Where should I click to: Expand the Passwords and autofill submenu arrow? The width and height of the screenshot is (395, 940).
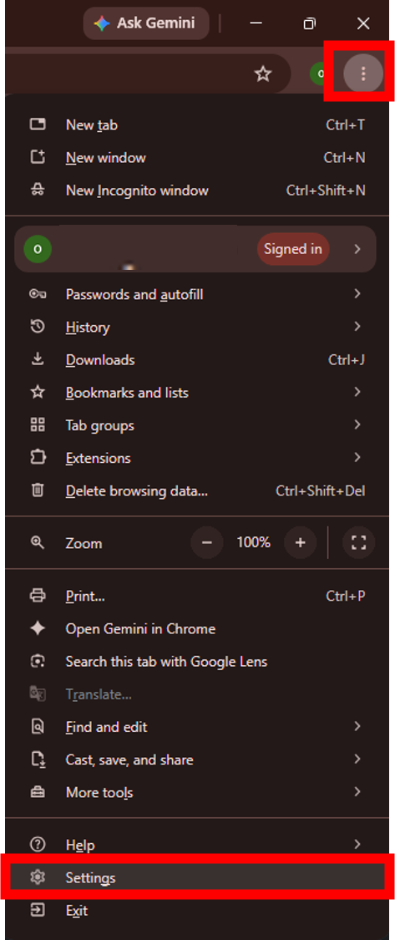tap(357, 294)
